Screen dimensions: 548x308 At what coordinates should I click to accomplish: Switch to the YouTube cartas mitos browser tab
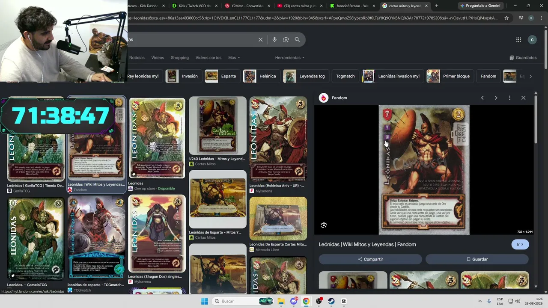pos(300,6)
